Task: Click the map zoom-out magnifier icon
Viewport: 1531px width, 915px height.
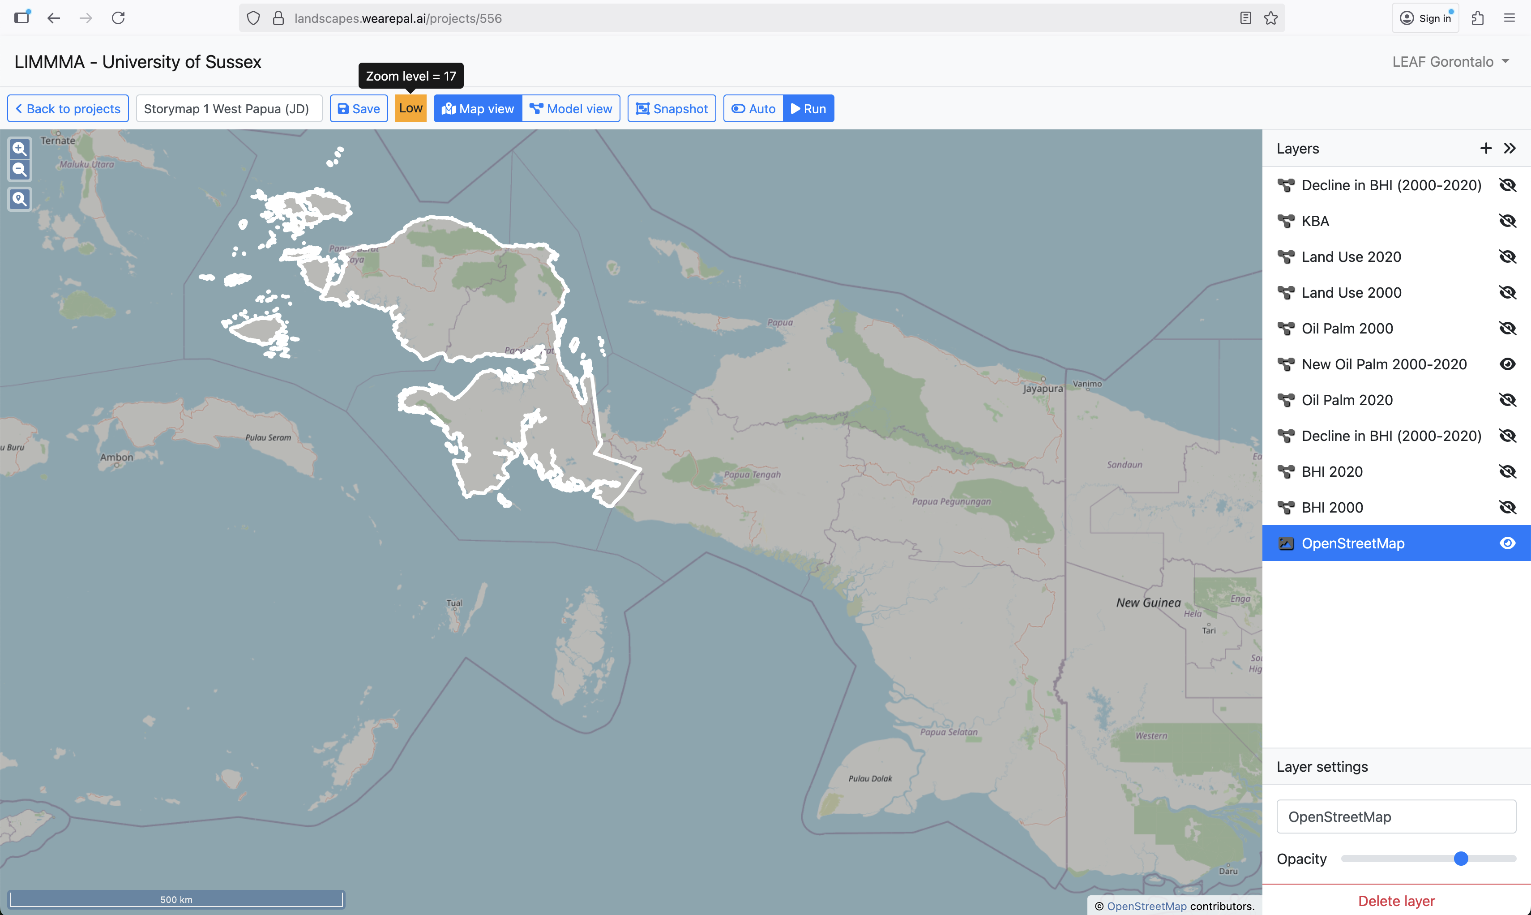Action: click(x=20, y=170)
